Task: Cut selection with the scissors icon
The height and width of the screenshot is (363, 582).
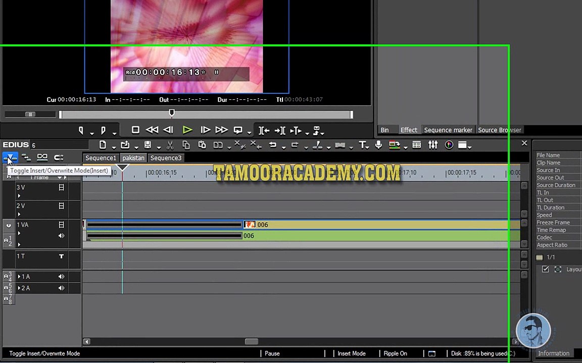Action: pos(170,145)
